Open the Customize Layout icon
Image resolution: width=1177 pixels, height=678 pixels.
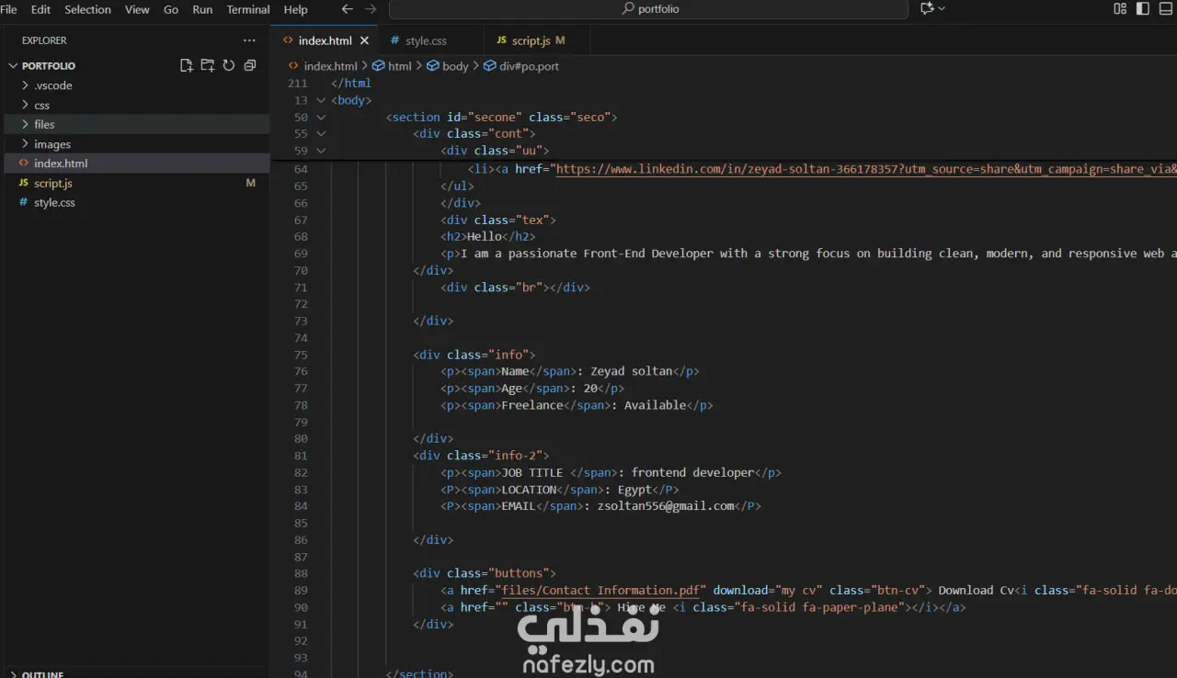coord(1120,9)
